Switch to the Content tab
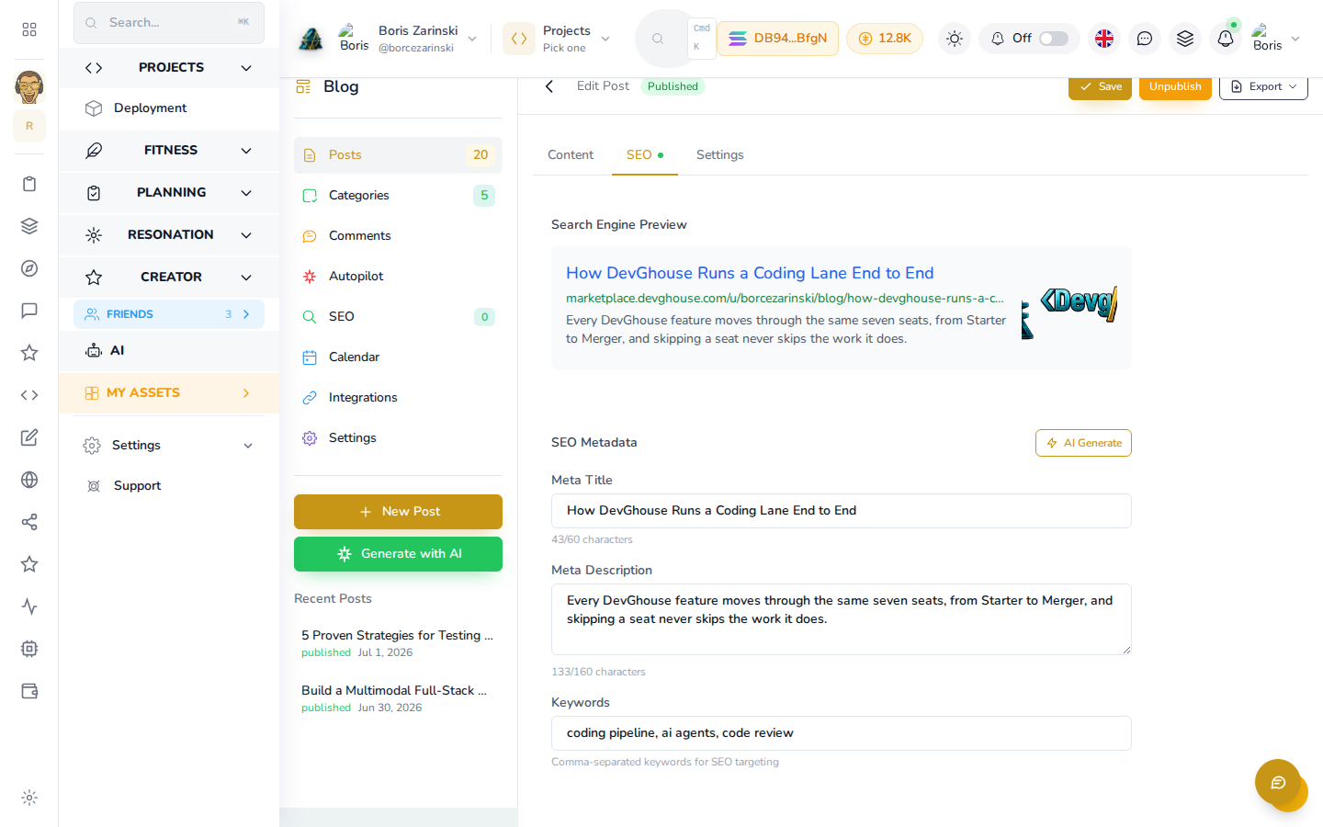Image resolution: width=1323 pixels, height=827 pixels. [x=571, y=154]
